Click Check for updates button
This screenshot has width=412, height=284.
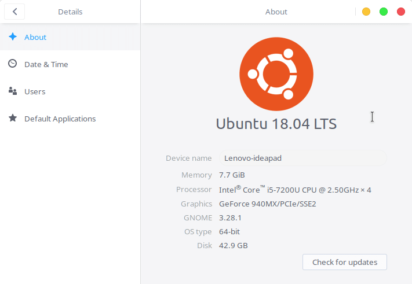click(344, 262)
